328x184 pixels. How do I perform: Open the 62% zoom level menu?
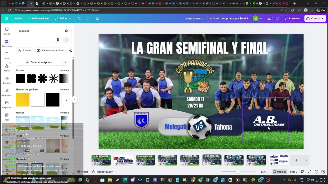[263, 172]
